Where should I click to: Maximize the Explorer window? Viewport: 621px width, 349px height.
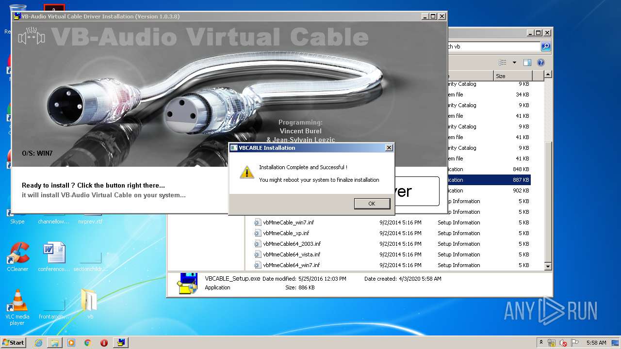[x=539, y=33]
